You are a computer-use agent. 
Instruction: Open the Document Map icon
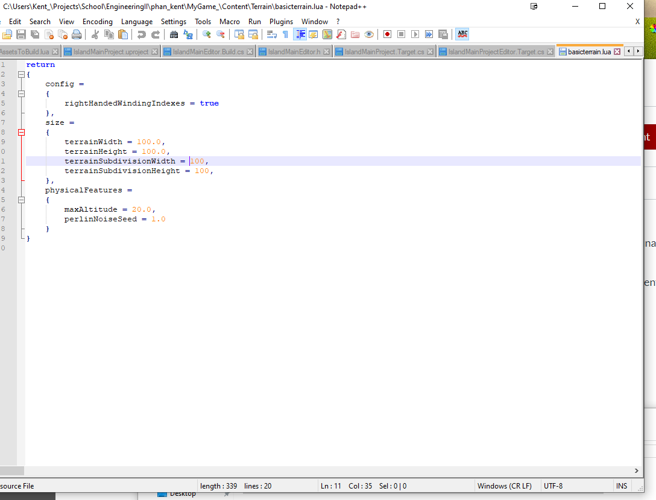327,34
